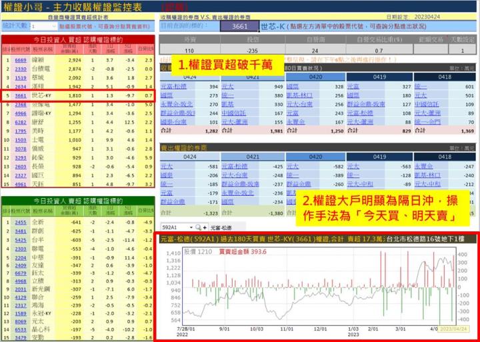
Task: Open stock code link 3479
Action: tap(21, 338)
